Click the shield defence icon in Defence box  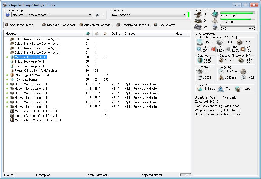coord(200,60)
